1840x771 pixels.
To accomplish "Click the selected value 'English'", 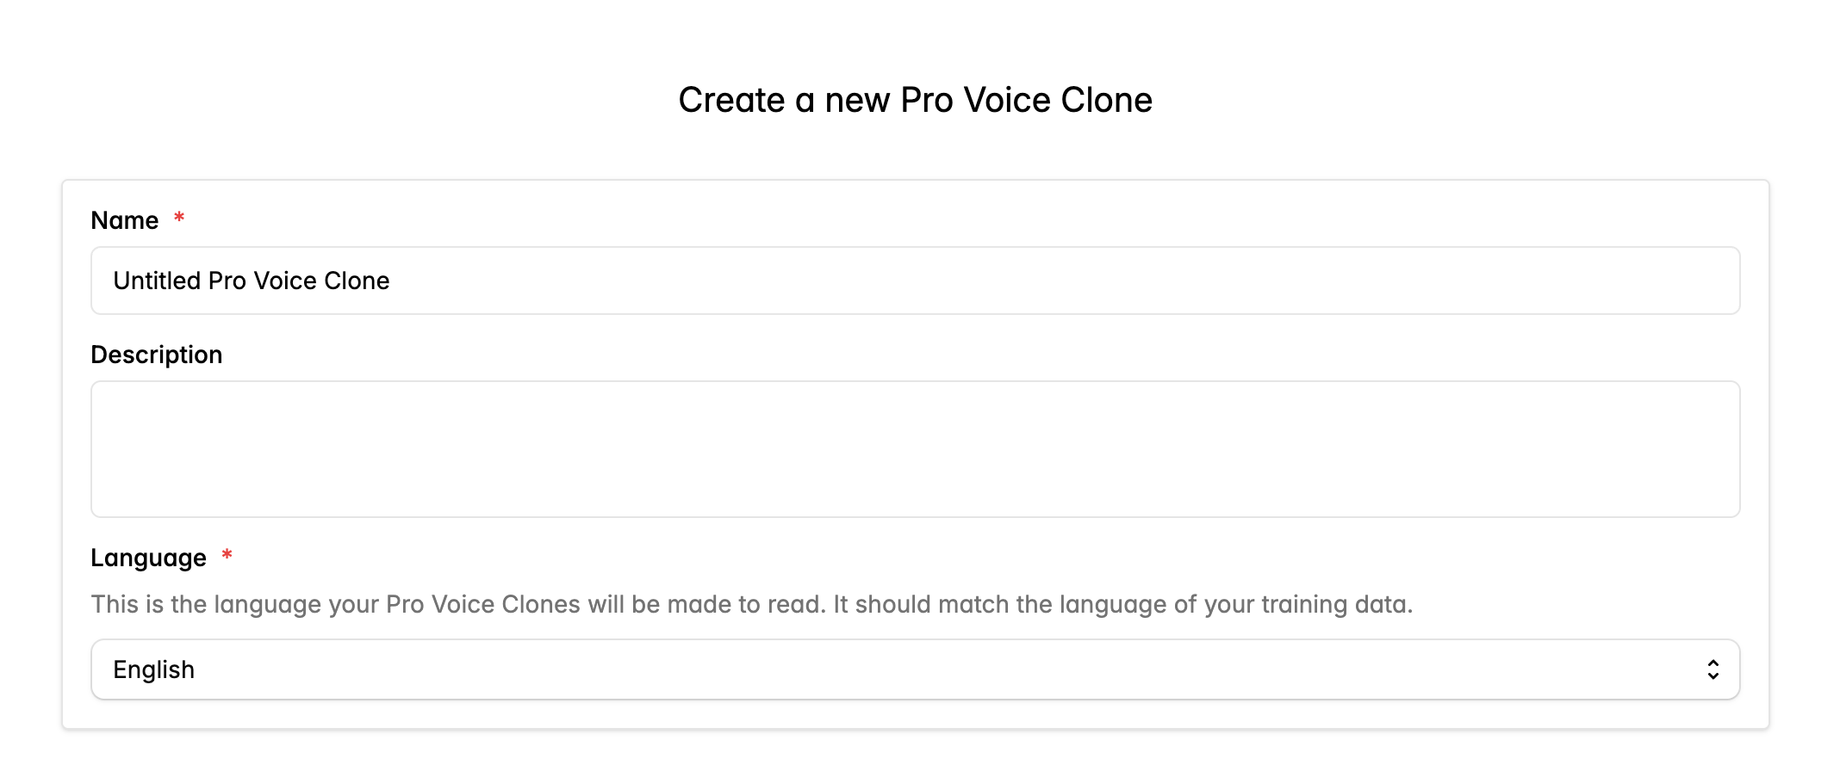I will (x=154, y=669).
